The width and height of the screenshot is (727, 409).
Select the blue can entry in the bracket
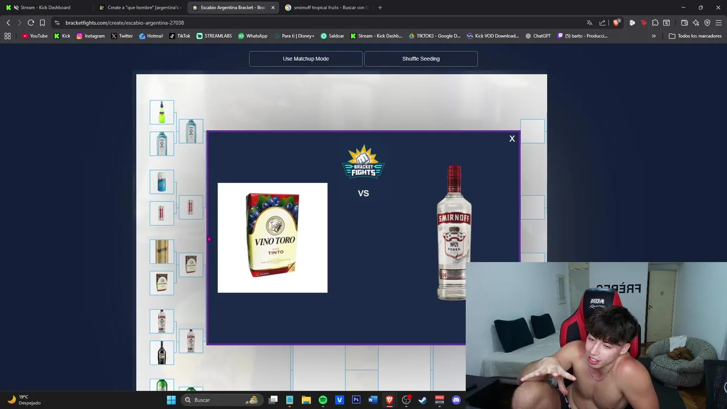pos(162,182)
